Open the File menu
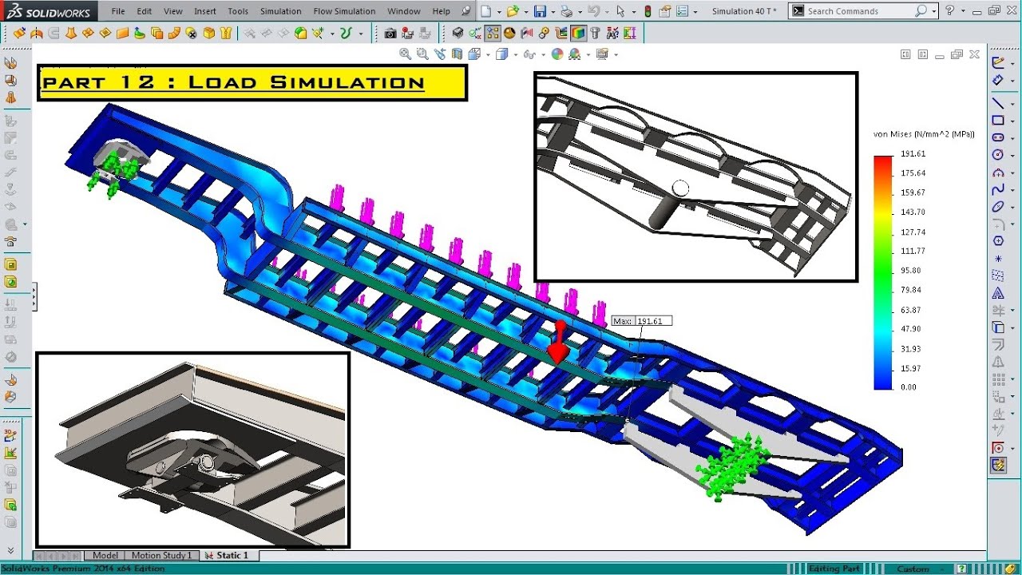The image size is (1022, 575). pos(118,11)
